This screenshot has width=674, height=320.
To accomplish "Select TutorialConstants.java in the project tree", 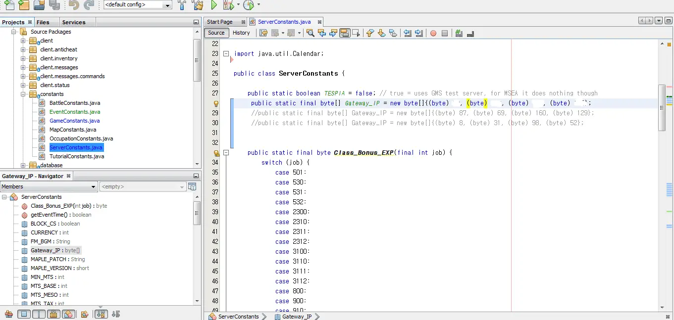I will (77, 156).
